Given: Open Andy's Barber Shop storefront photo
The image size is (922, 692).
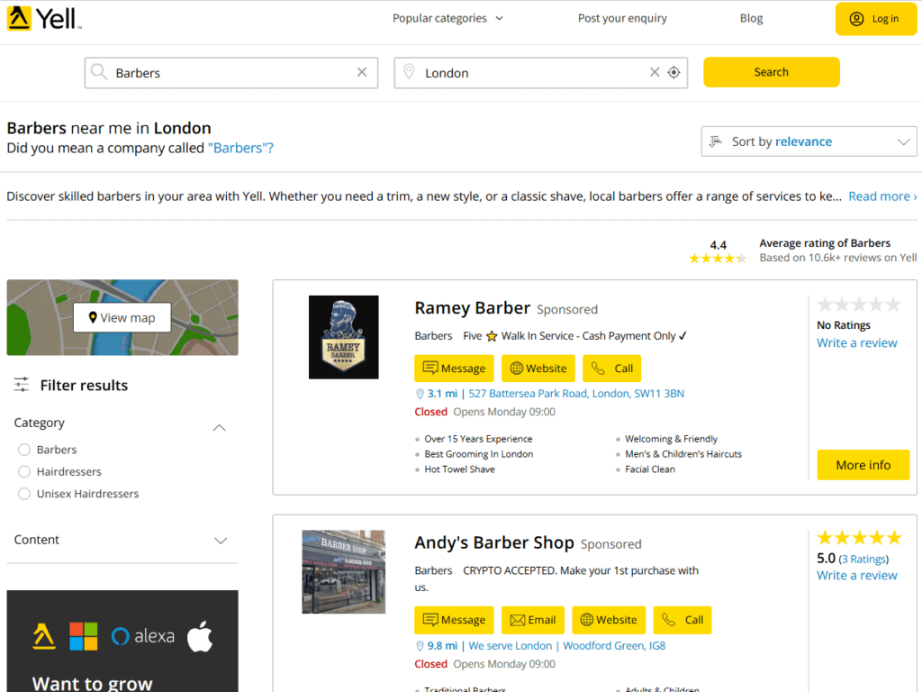Looking at the screenshot, I should point(343,572).
